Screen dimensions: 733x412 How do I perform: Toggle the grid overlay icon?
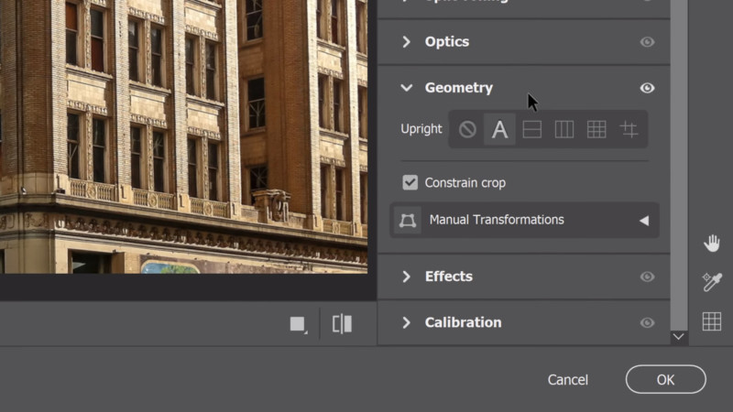[x=712, y=321]
